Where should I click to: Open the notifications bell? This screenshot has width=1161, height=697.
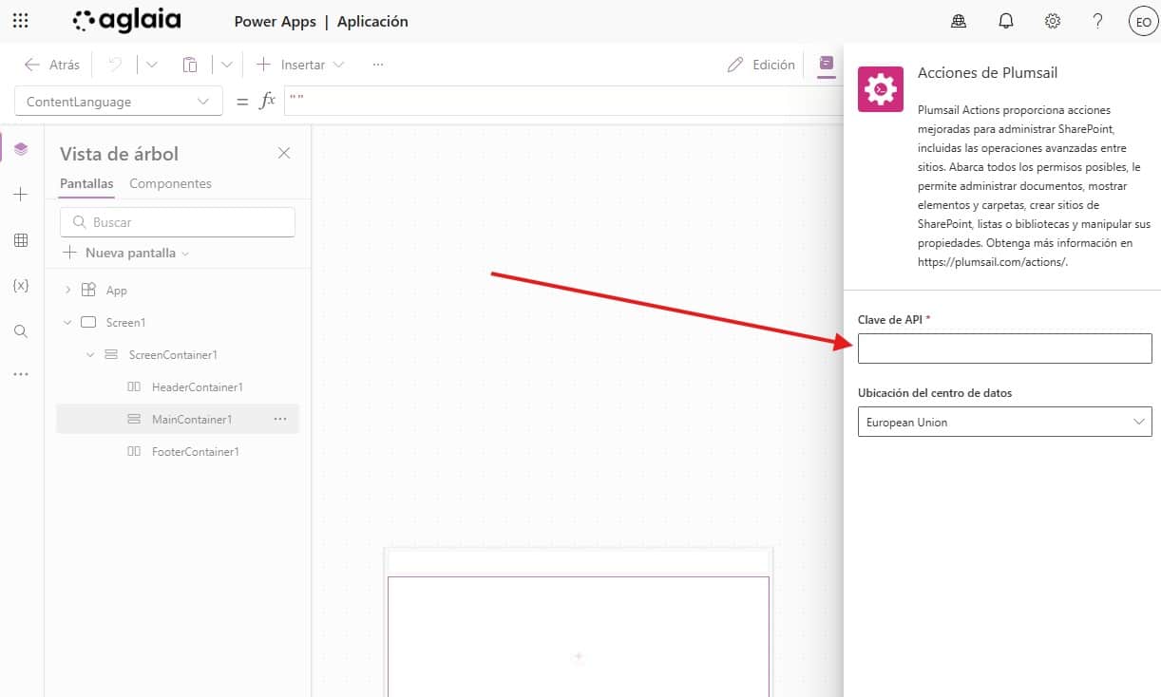(x=1006, y=21)
